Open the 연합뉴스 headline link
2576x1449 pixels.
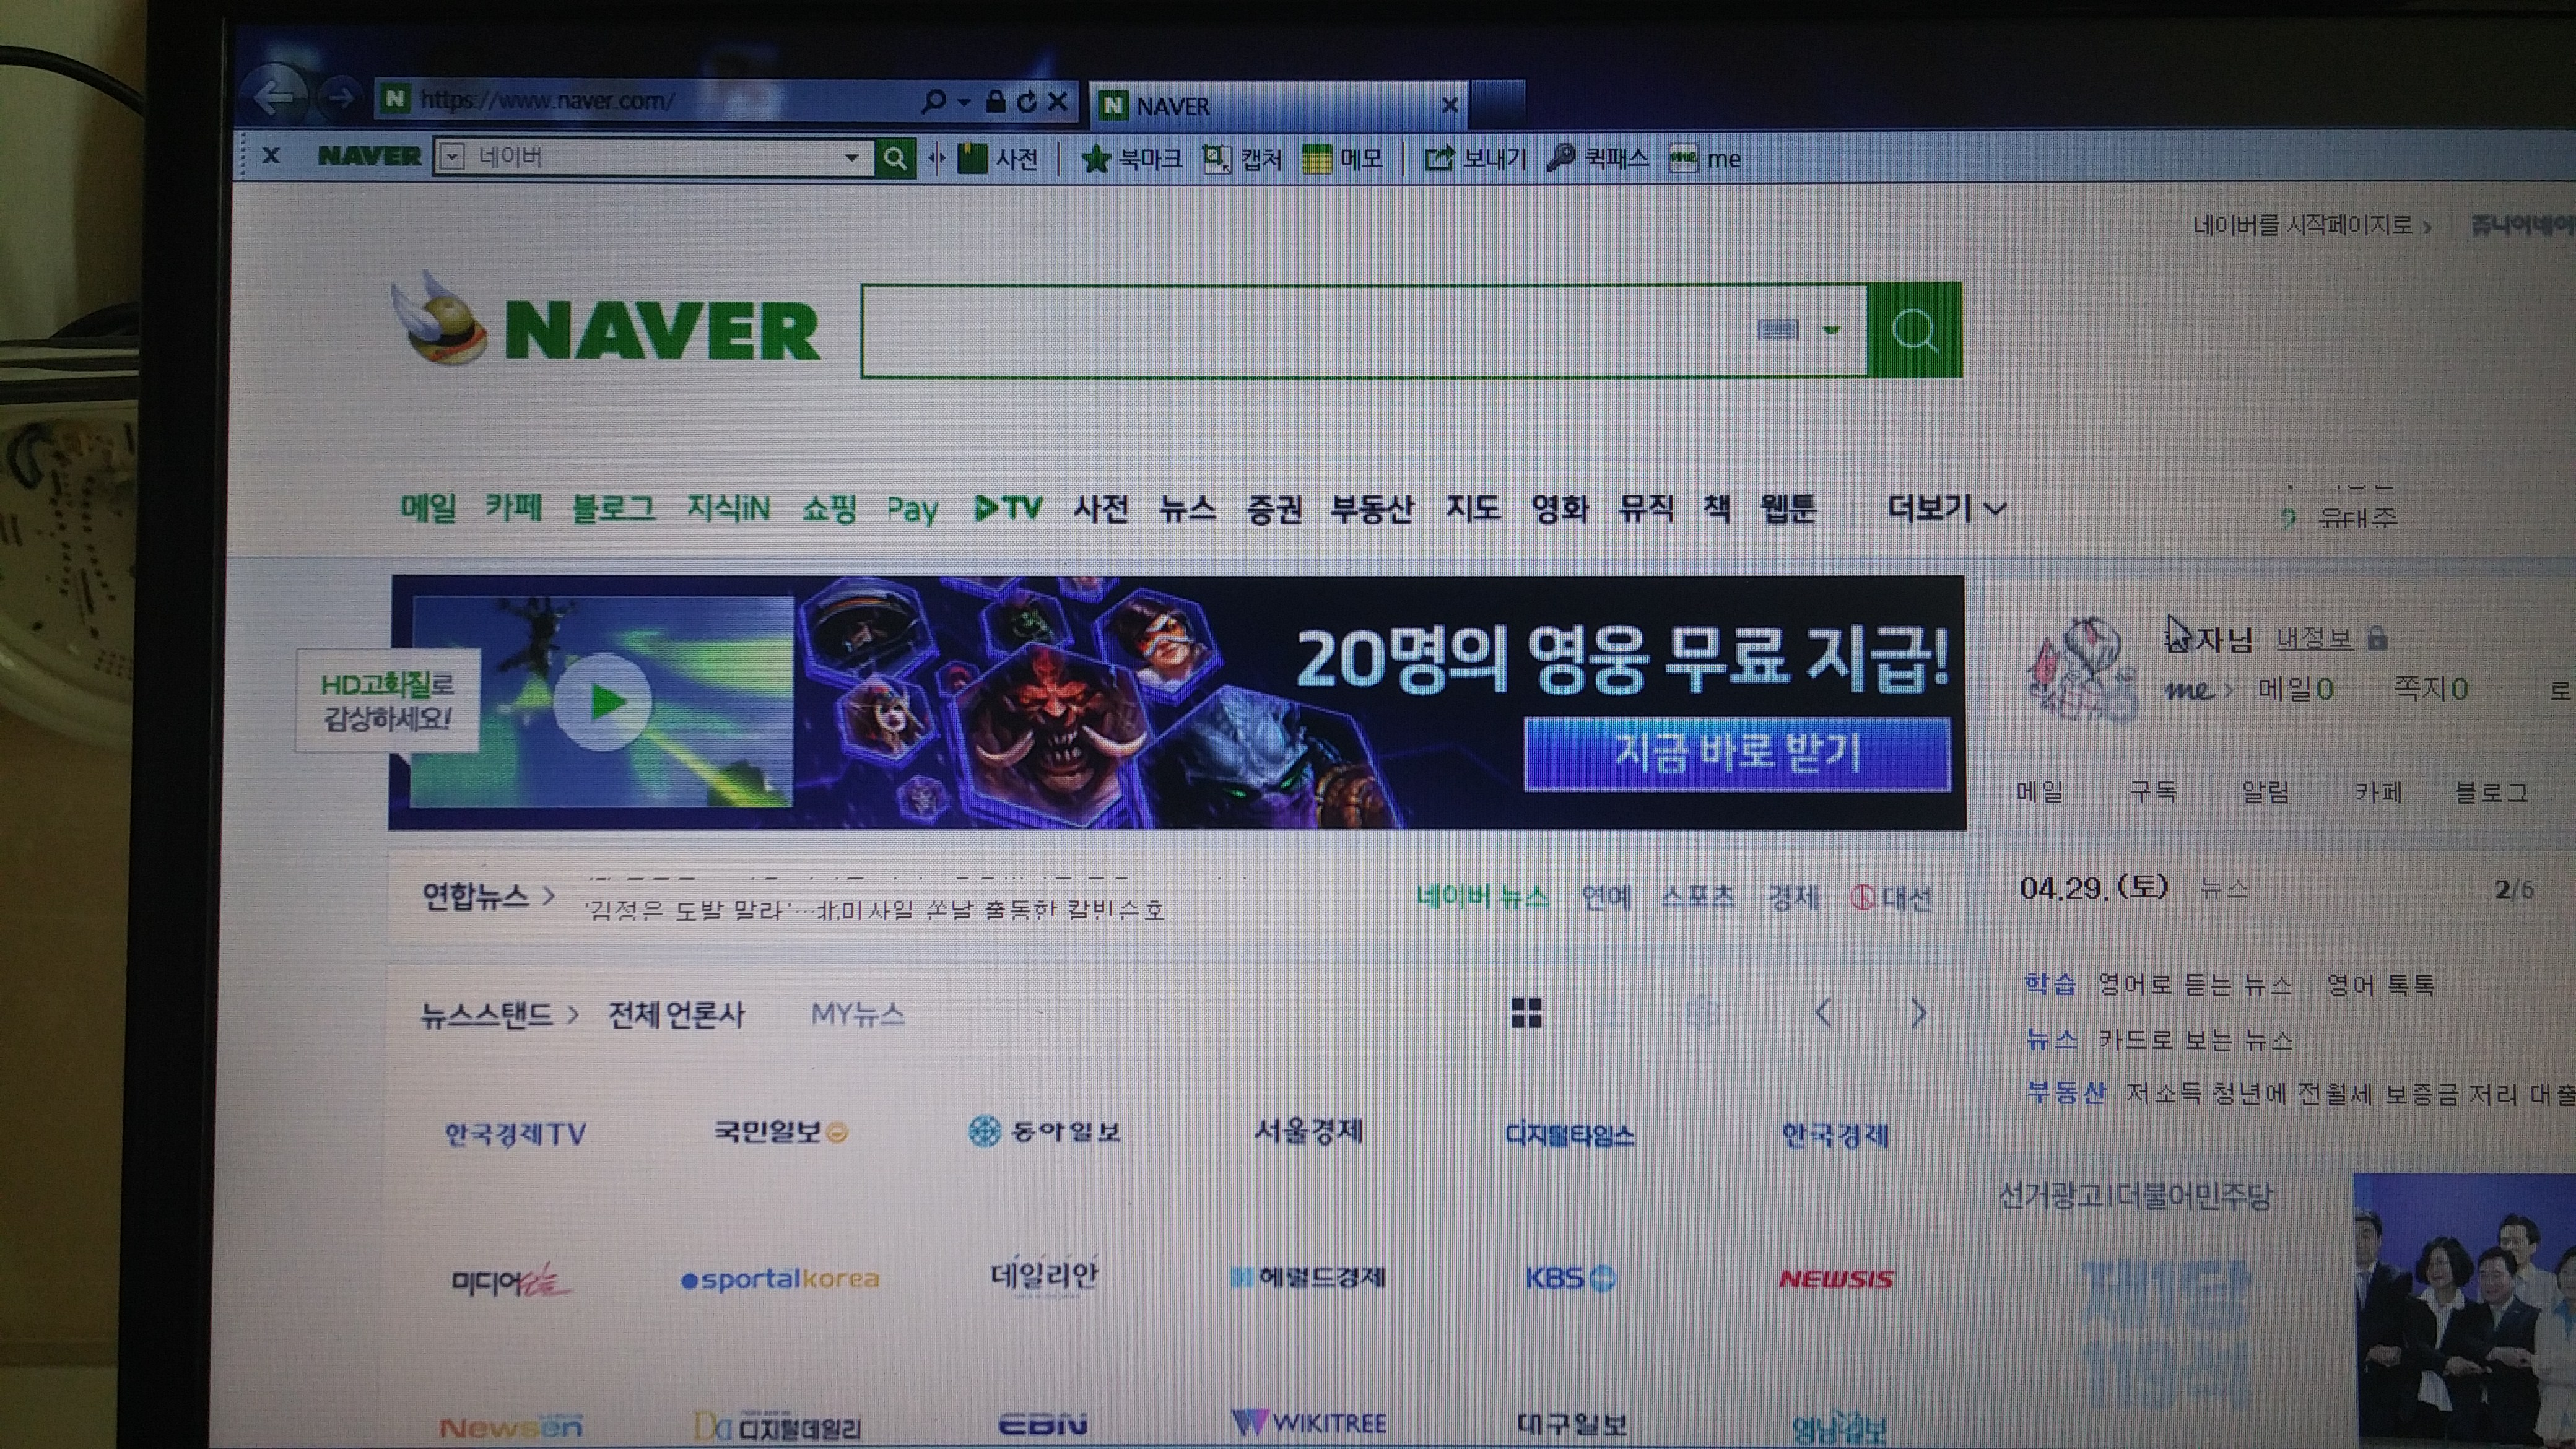[x=875, y=909]
